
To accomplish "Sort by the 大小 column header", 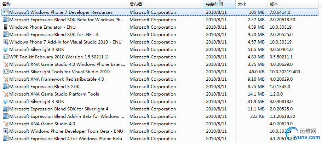I will click(x=252, y=4).
